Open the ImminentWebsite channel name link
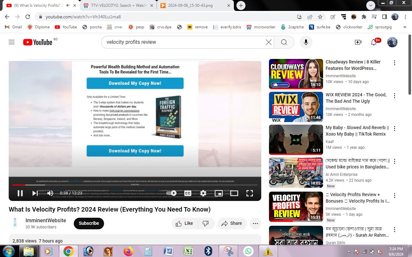 [46, 220]
